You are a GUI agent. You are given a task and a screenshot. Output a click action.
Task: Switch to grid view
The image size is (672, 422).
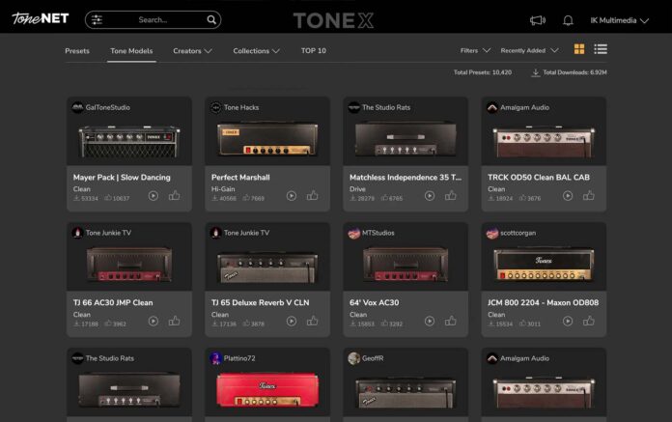click(579, 49)
